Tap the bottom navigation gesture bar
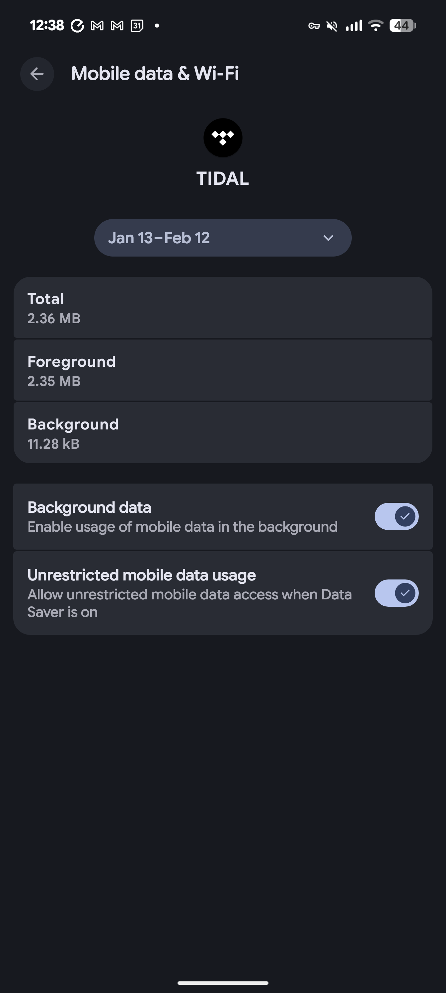 pyautogui.click(x=223, y=983)
